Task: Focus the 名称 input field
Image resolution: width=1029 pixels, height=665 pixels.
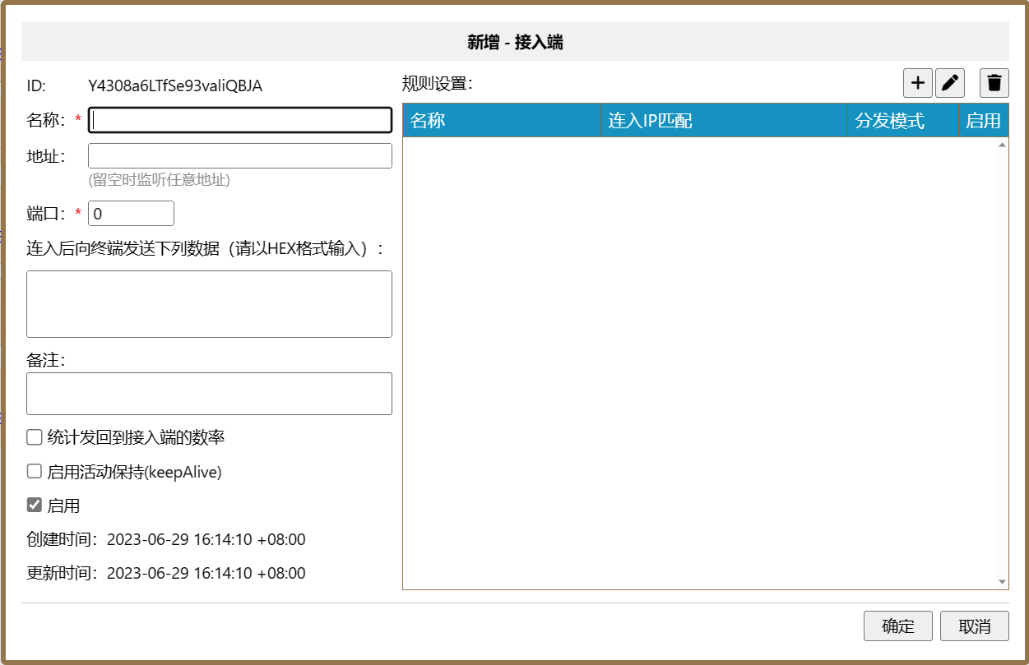Action: point(240,120)
